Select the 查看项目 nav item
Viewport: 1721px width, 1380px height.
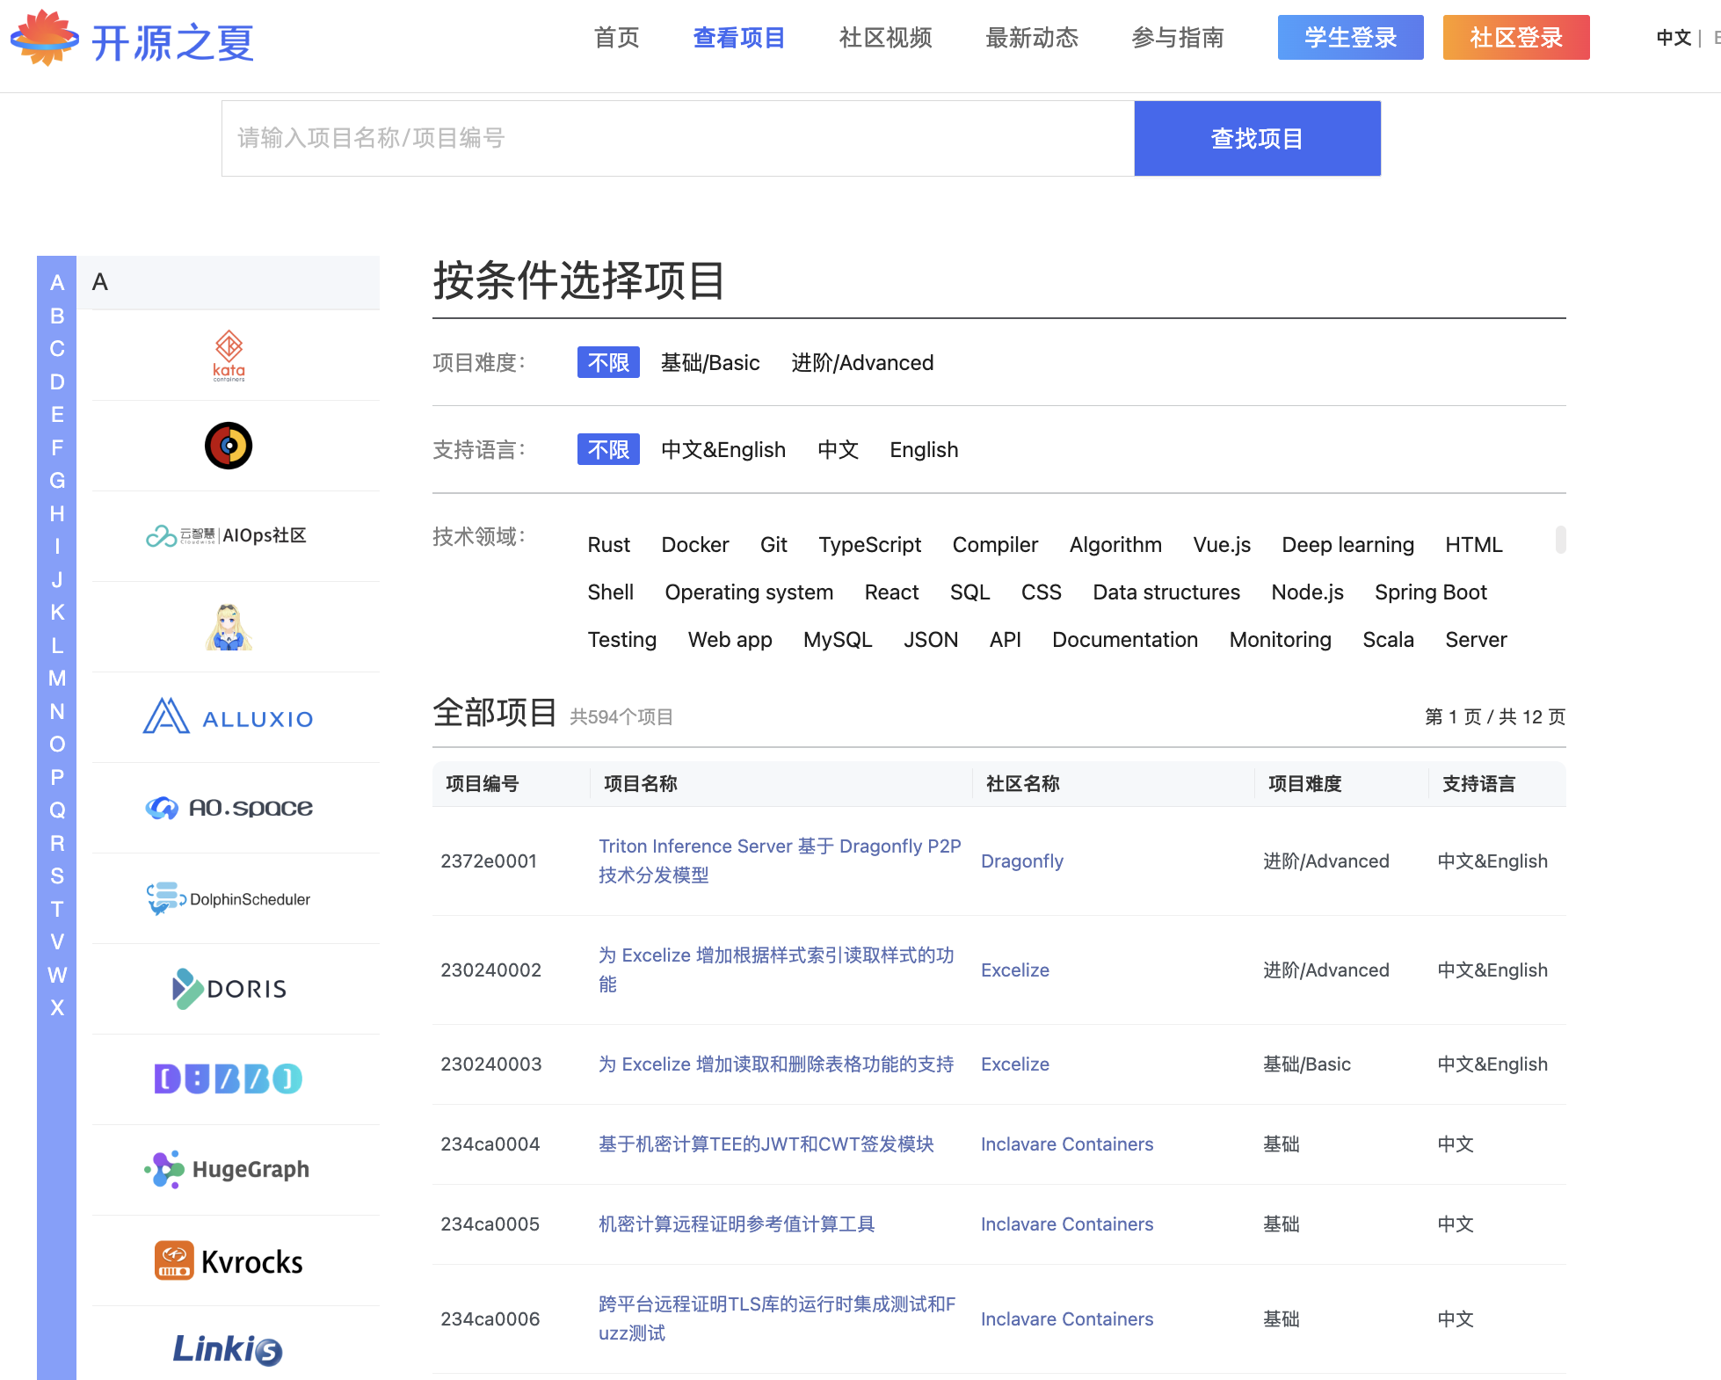pos(739,38)
